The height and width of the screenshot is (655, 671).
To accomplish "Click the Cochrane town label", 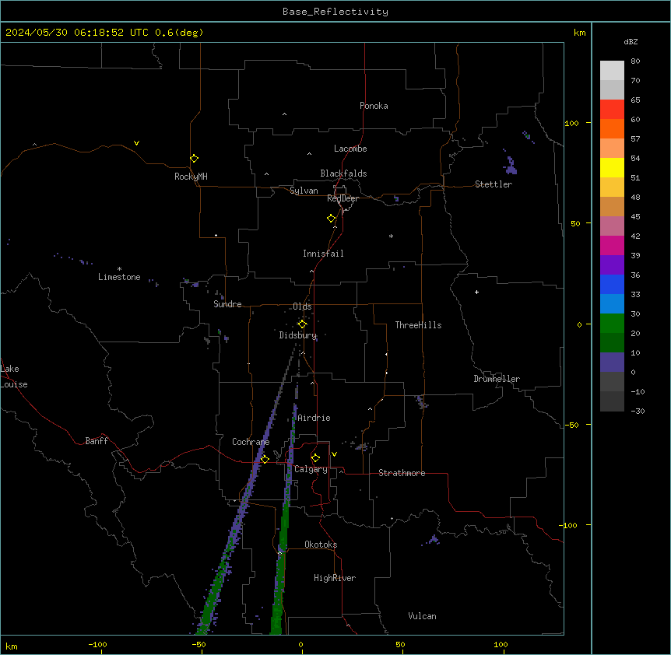I will click(x=251, y=442).
